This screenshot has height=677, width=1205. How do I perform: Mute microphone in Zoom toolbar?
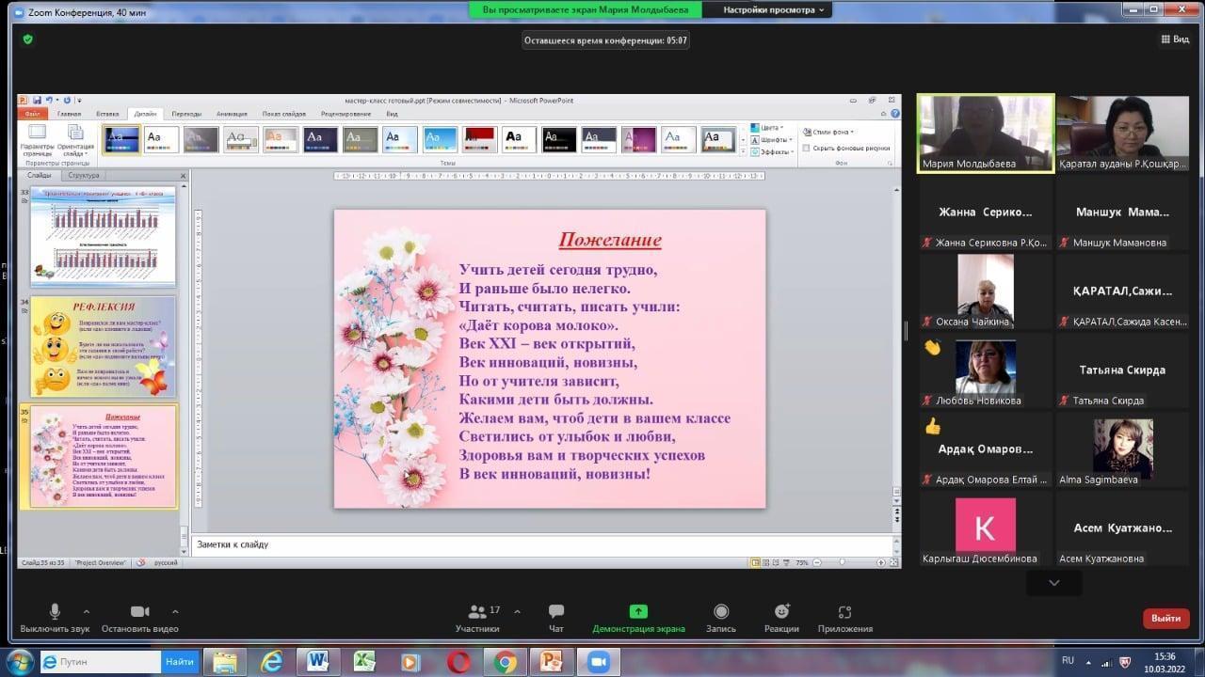(x=55, y=612)
